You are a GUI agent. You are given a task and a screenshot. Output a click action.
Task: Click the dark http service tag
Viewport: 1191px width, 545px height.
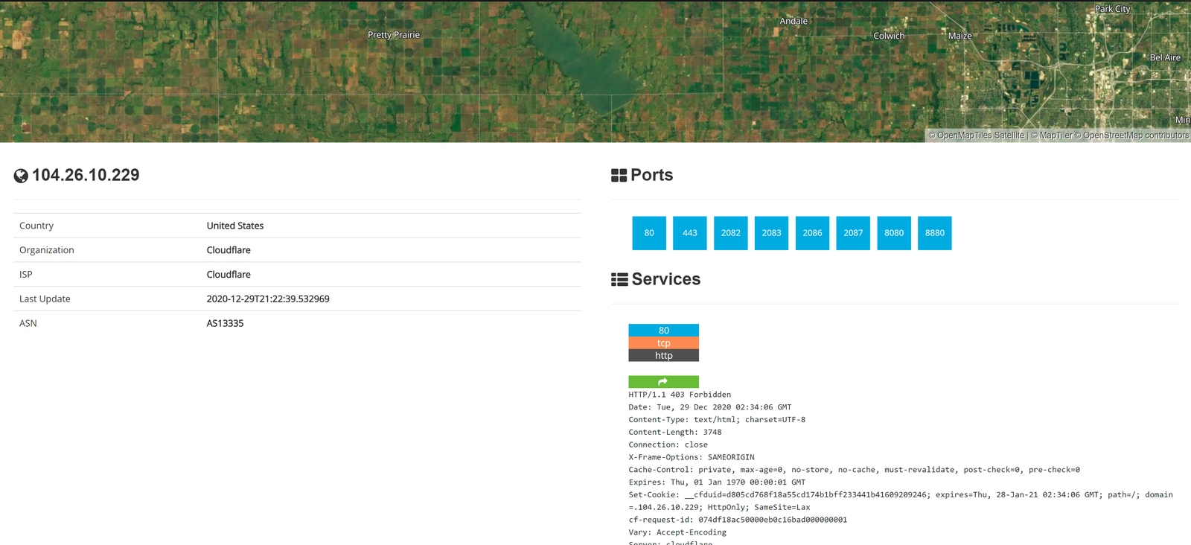click(663, 356)
